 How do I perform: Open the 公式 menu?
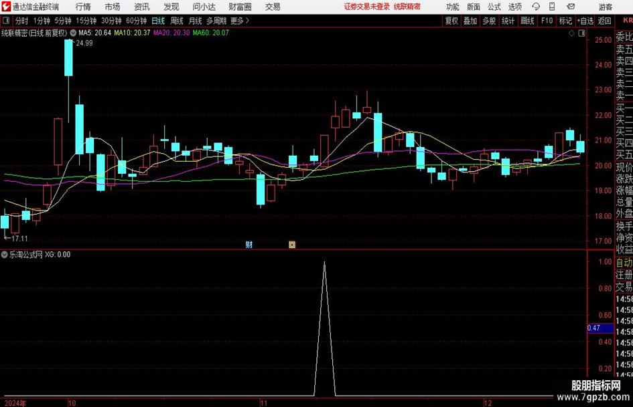coord(494,7)
